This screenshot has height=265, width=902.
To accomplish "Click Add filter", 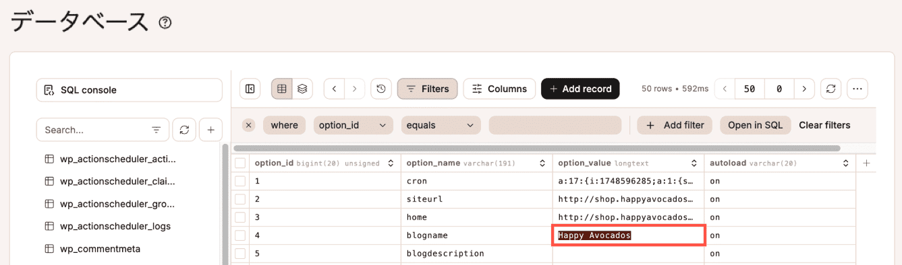I will coord(675,125).
